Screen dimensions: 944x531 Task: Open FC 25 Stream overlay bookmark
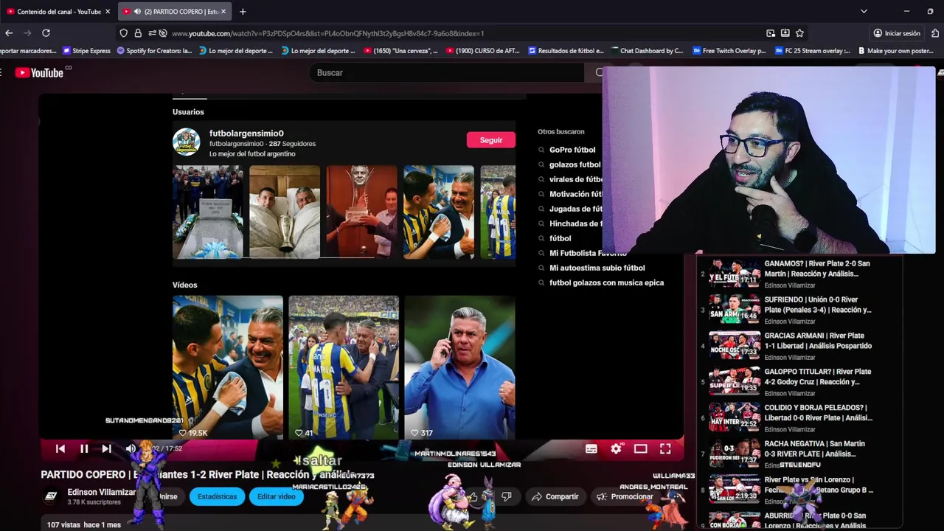[x=813, y=51]
